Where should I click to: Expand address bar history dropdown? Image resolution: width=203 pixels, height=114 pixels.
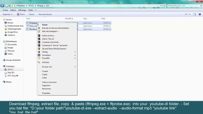(x=161, y=6)
